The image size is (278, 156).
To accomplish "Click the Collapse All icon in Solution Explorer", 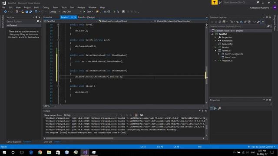I will click(245, 22).
